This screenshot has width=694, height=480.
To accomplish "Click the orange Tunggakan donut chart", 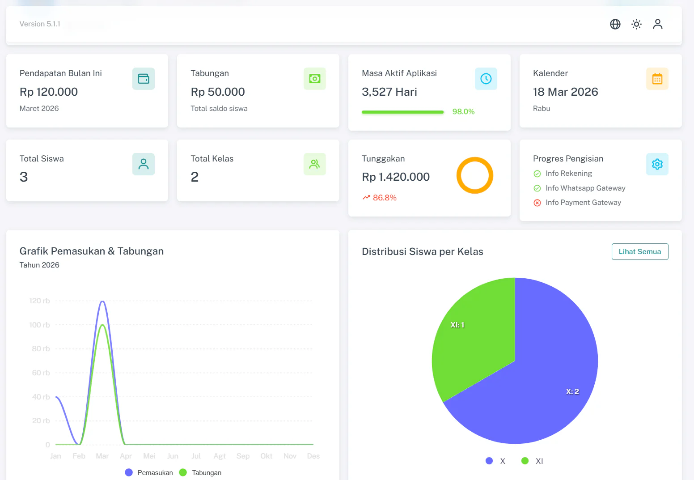I will [475, 175].
